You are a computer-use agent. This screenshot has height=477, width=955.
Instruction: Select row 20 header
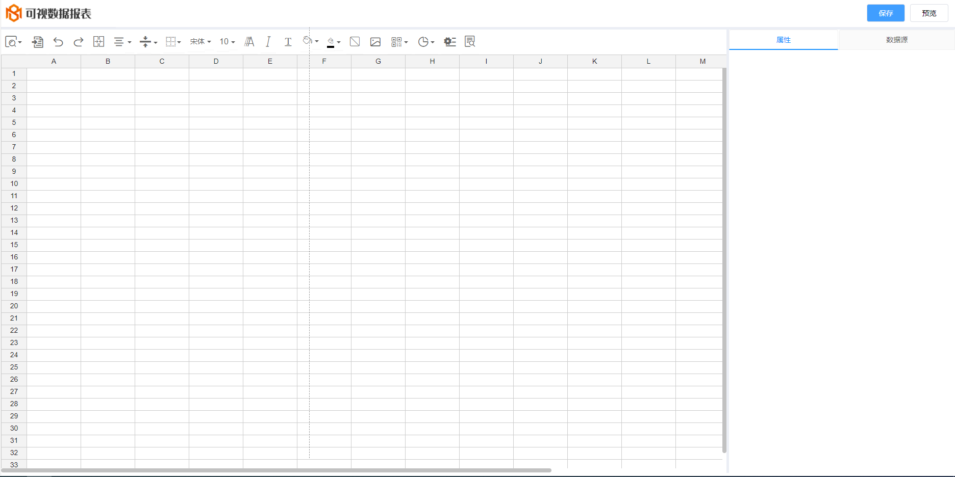pos(14,306)
